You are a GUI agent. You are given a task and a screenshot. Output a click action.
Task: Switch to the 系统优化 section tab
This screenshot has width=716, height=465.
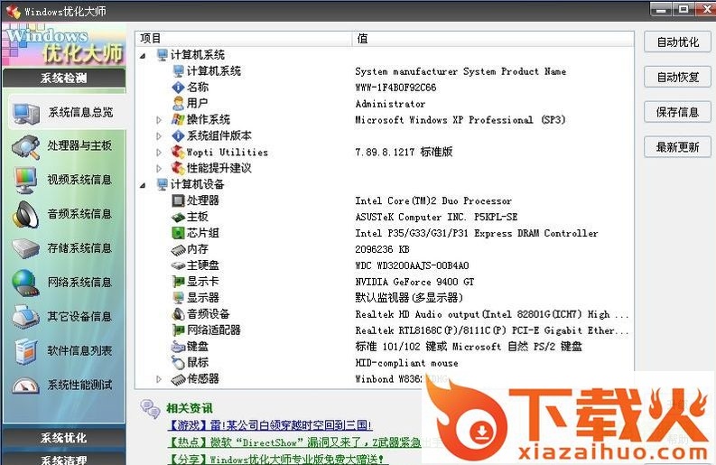(64, 438)
